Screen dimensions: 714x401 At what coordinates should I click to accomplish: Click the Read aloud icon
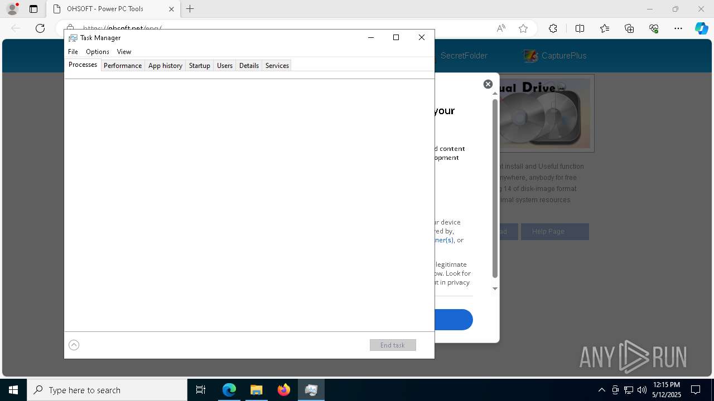501,28
